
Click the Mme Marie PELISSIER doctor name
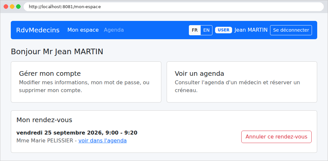(45, 141)
